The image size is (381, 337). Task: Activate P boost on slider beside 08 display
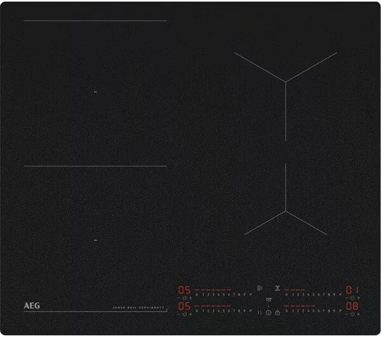tap(340, 311)
